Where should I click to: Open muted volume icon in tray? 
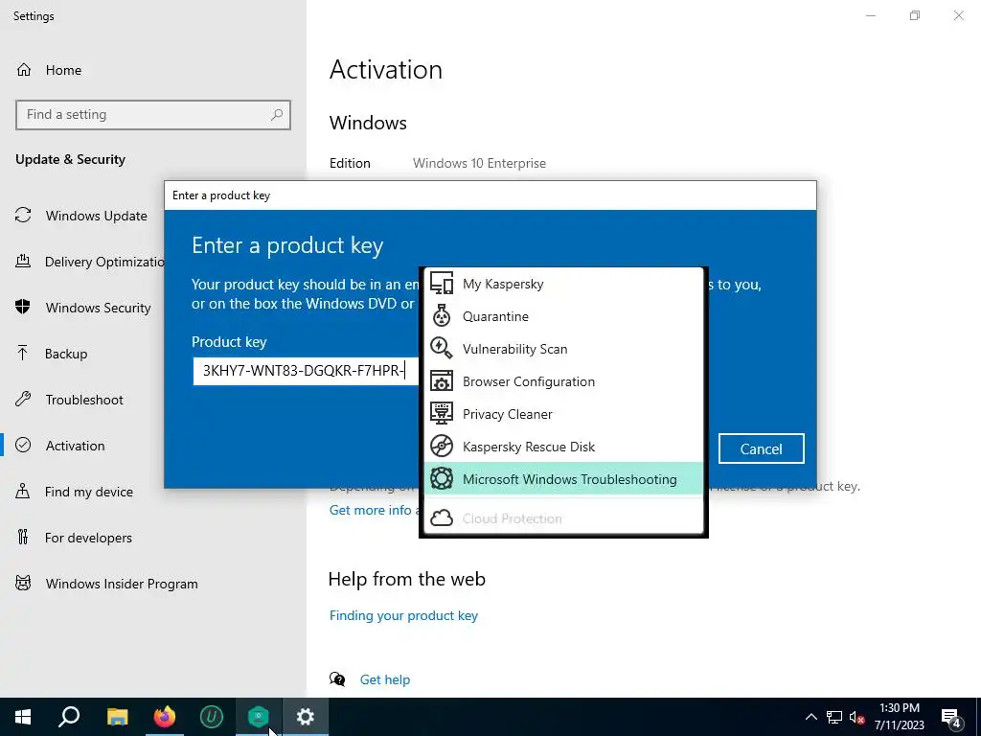point(856,717)
